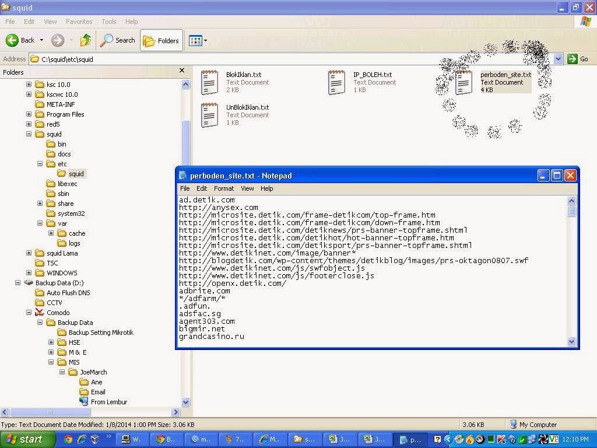Screen dimensions: 597x448
Task: Click the green Go button
Action: pyautogui.click(x=578, y=59)
